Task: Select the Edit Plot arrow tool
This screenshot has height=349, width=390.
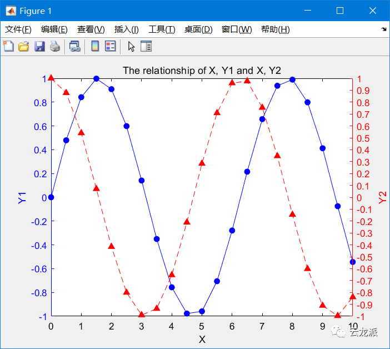Action: coord(131,47)
